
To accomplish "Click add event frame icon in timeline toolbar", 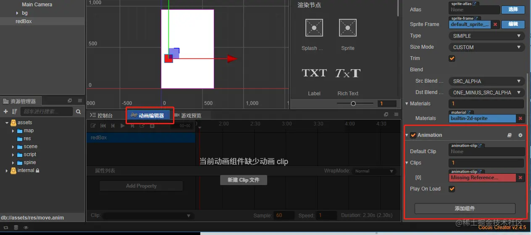I will click(142, 125).
